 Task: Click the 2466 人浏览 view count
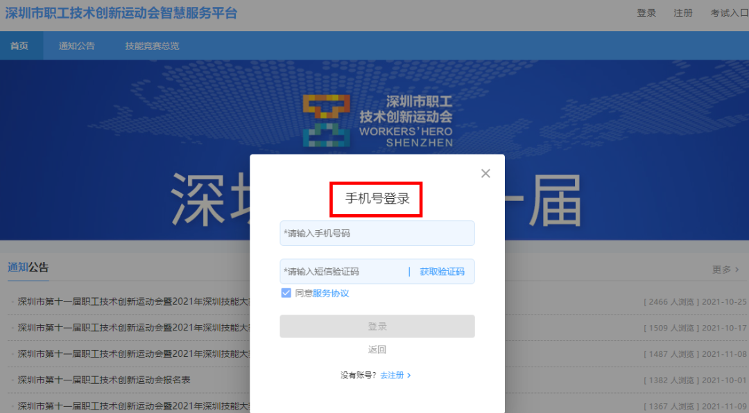click(671, 301)
